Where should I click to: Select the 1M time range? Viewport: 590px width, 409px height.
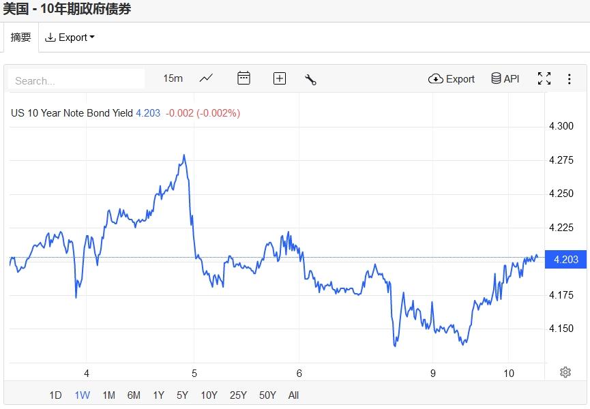[x=108, y=395]
